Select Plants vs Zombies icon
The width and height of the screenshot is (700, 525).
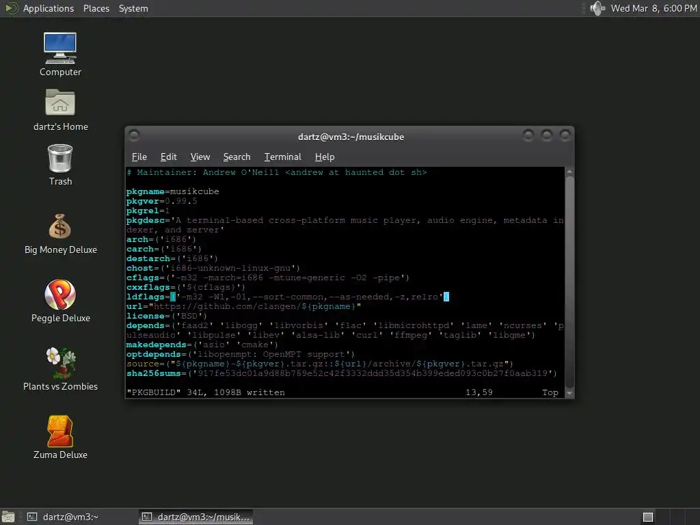click(60, 370)
